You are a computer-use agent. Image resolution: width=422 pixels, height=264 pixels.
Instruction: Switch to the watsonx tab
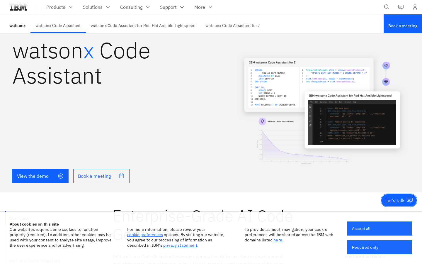[x=18, y=26]
